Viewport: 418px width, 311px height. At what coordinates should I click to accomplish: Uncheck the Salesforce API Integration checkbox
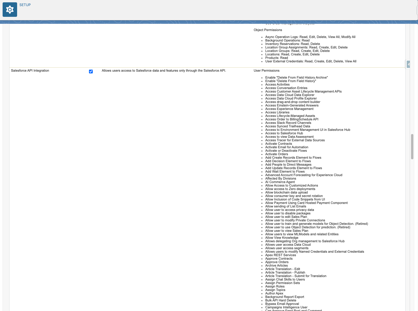point(91,71)
